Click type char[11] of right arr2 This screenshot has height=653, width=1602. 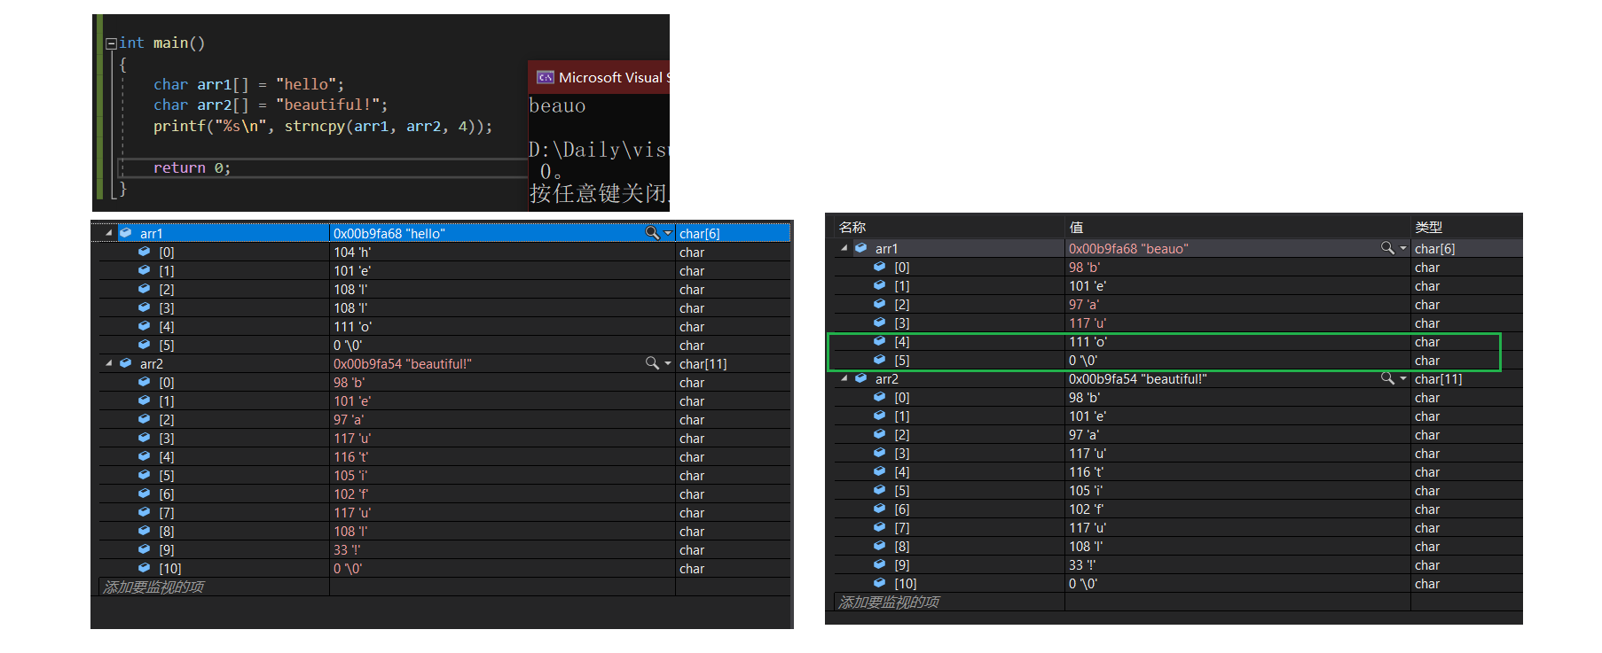coord(1438,379)
